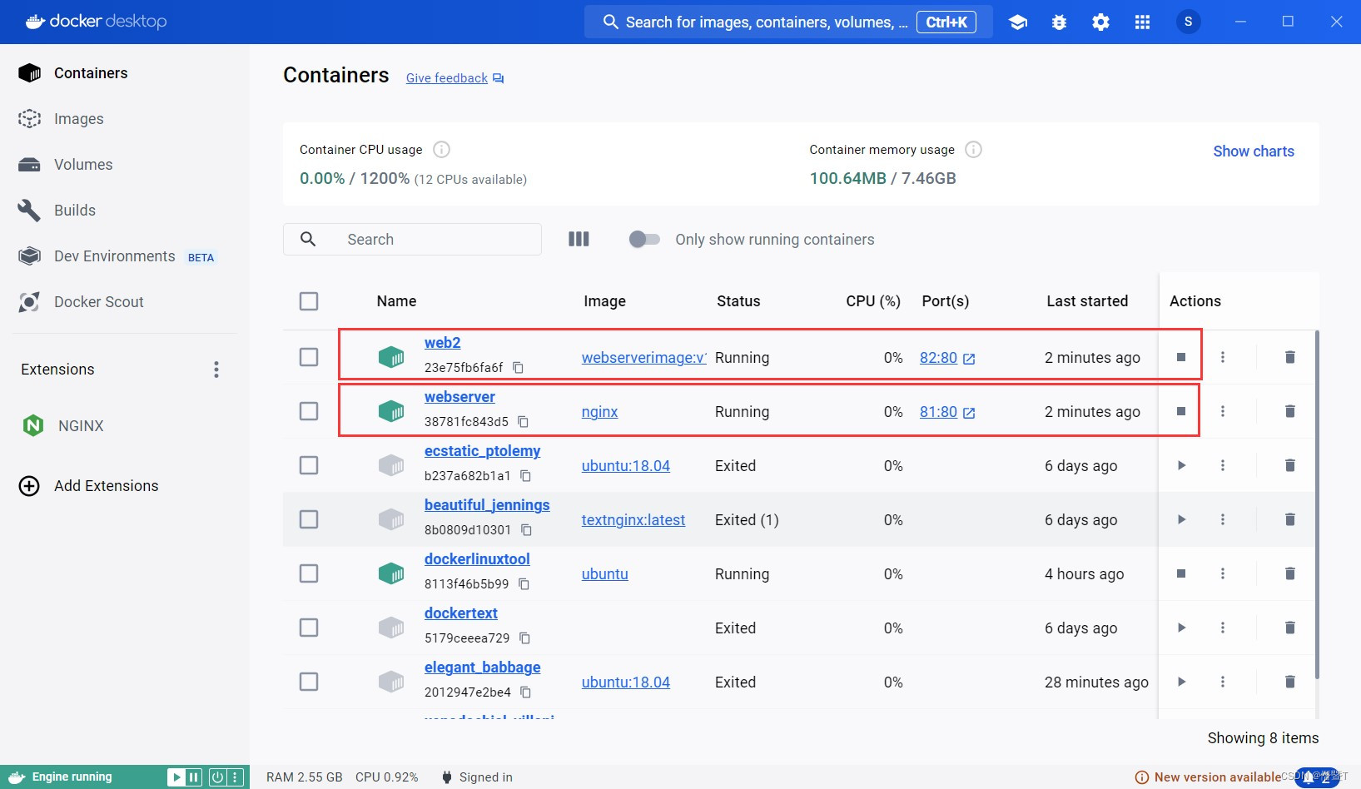This screenshot has height=789, width=1361.
Task: Open more actions menu for elegant_babbage
Action: pyautogui.click(x=1223, y=682)
